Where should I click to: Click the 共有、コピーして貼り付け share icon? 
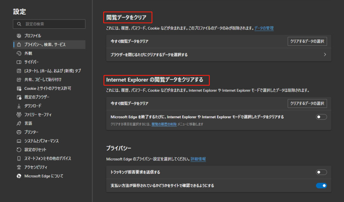point(19,80)
